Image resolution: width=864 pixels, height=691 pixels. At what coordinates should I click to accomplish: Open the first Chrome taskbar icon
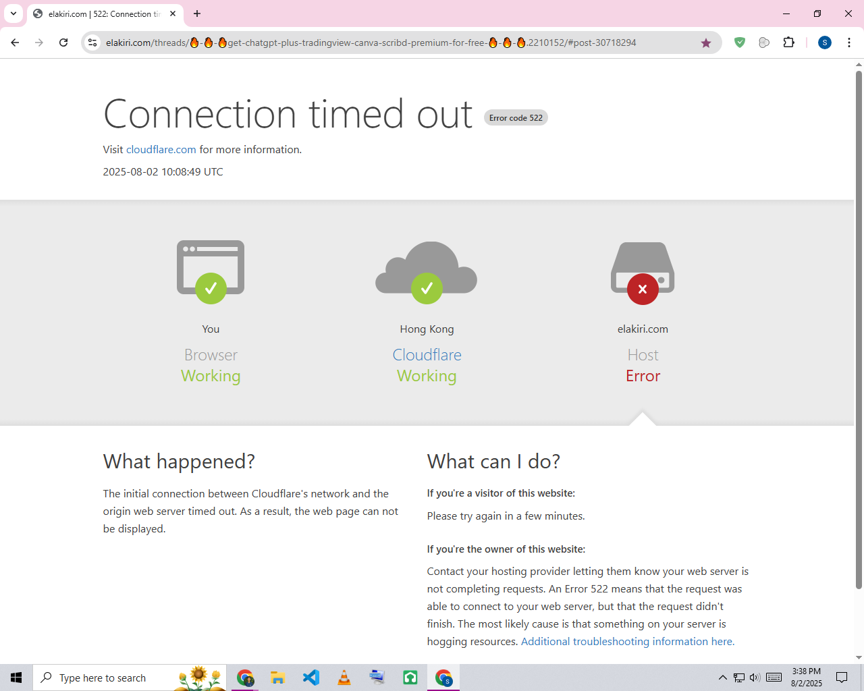[x=245, y=678]
